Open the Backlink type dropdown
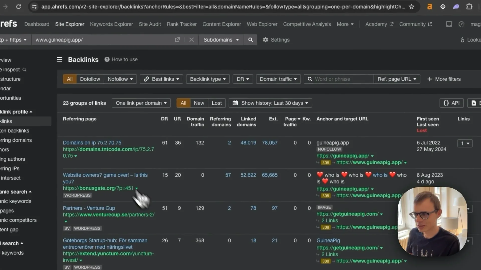 (208, 79)
